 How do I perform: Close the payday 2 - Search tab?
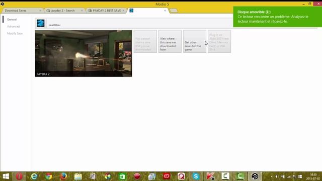click(x=82, y=11)
